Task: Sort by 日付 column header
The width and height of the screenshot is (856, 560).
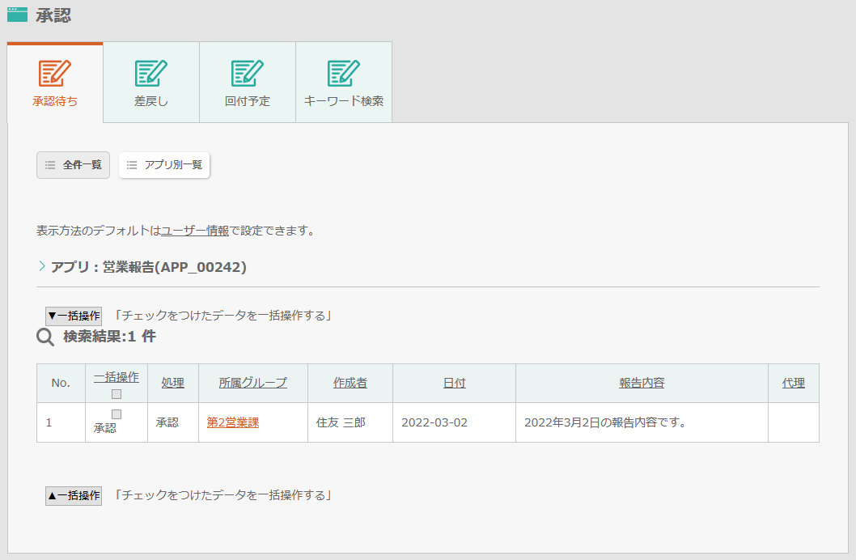Action: click(x=454, y=383)
